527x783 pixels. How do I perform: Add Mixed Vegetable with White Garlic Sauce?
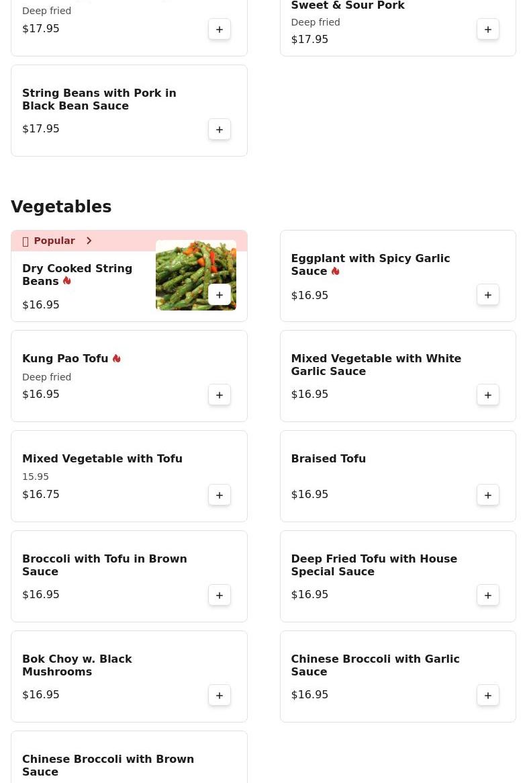[488, 395]
